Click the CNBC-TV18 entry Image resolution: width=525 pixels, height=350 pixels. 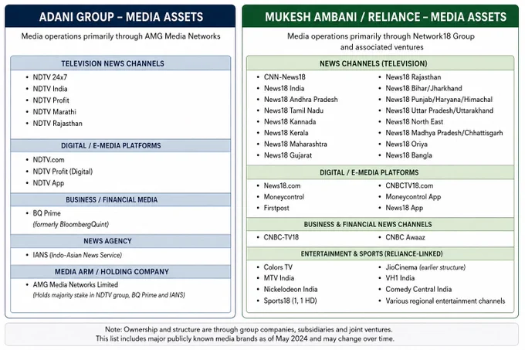pyautogui.click(x=281, y=237)
